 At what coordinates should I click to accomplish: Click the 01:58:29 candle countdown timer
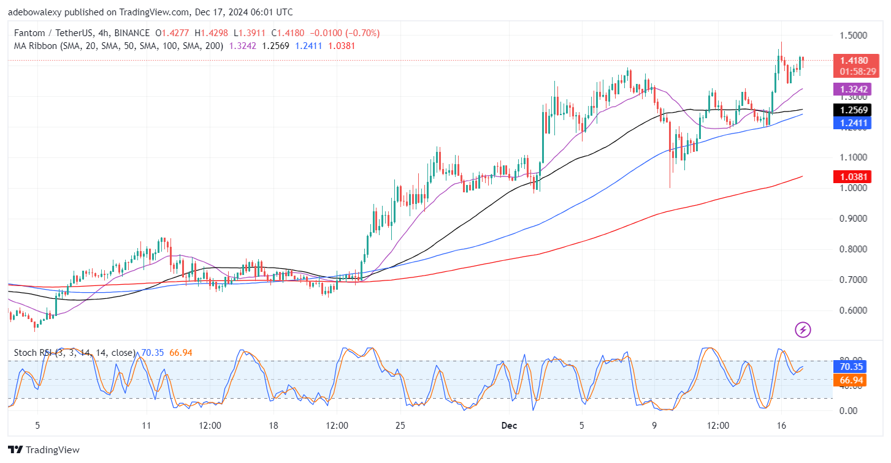tap(858, 72)
